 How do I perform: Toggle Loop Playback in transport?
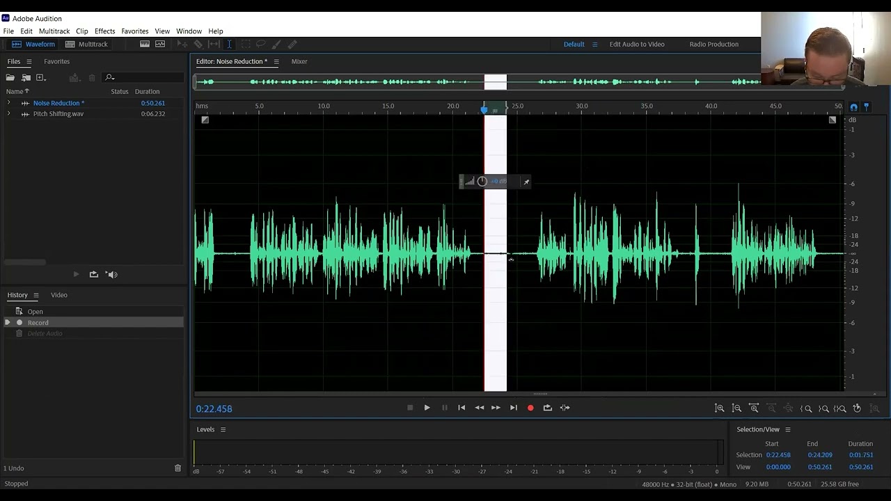[547, 408]
